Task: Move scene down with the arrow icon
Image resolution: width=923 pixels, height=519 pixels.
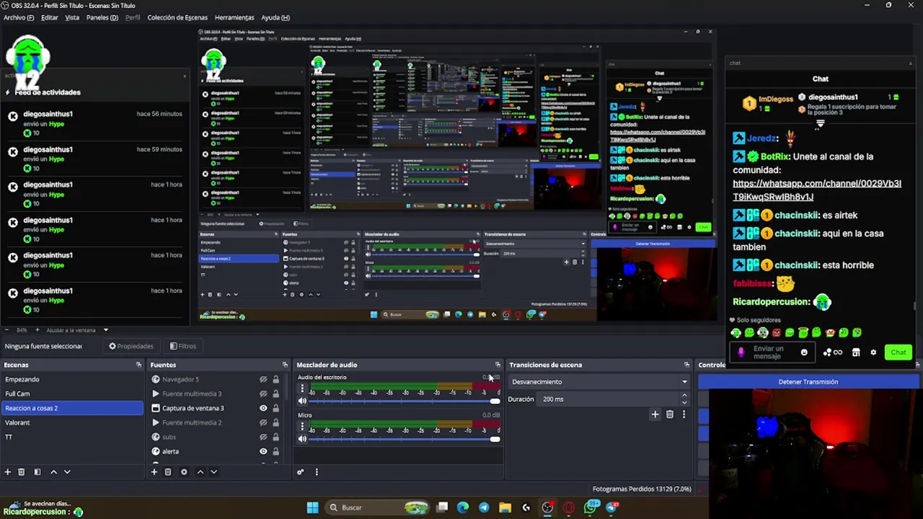Action: (x=67, y=472)
